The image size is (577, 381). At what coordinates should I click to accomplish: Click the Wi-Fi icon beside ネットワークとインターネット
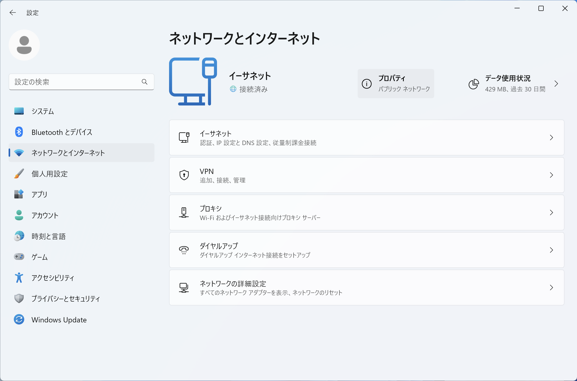(x=18, y=153)
